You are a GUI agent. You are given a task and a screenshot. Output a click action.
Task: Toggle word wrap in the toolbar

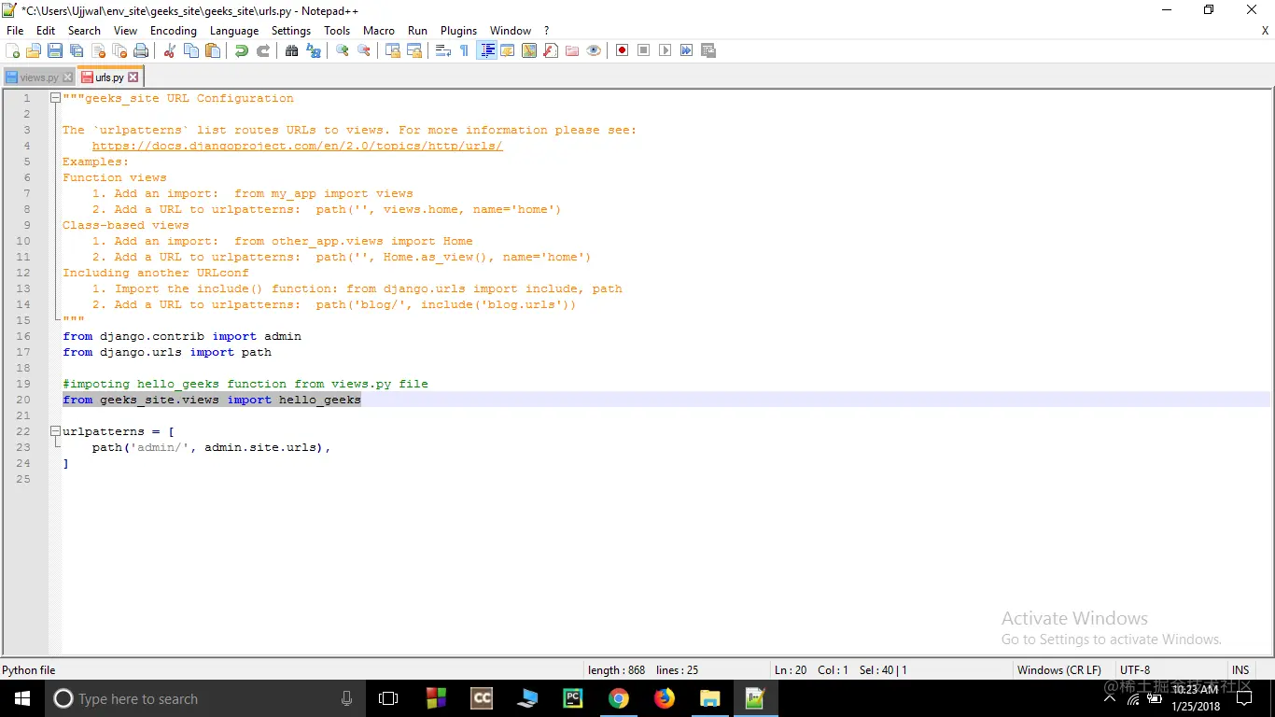442,50
